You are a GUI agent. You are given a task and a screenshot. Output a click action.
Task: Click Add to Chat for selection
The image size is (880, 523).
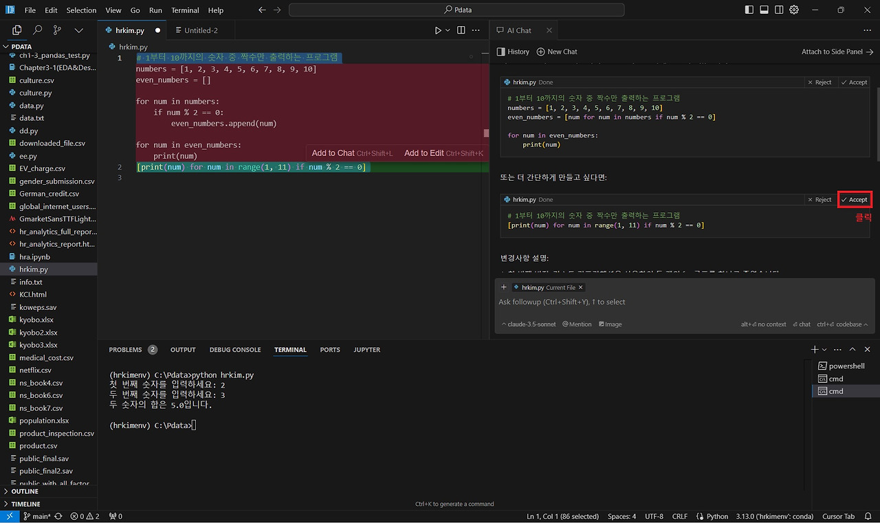coord(353,153)
